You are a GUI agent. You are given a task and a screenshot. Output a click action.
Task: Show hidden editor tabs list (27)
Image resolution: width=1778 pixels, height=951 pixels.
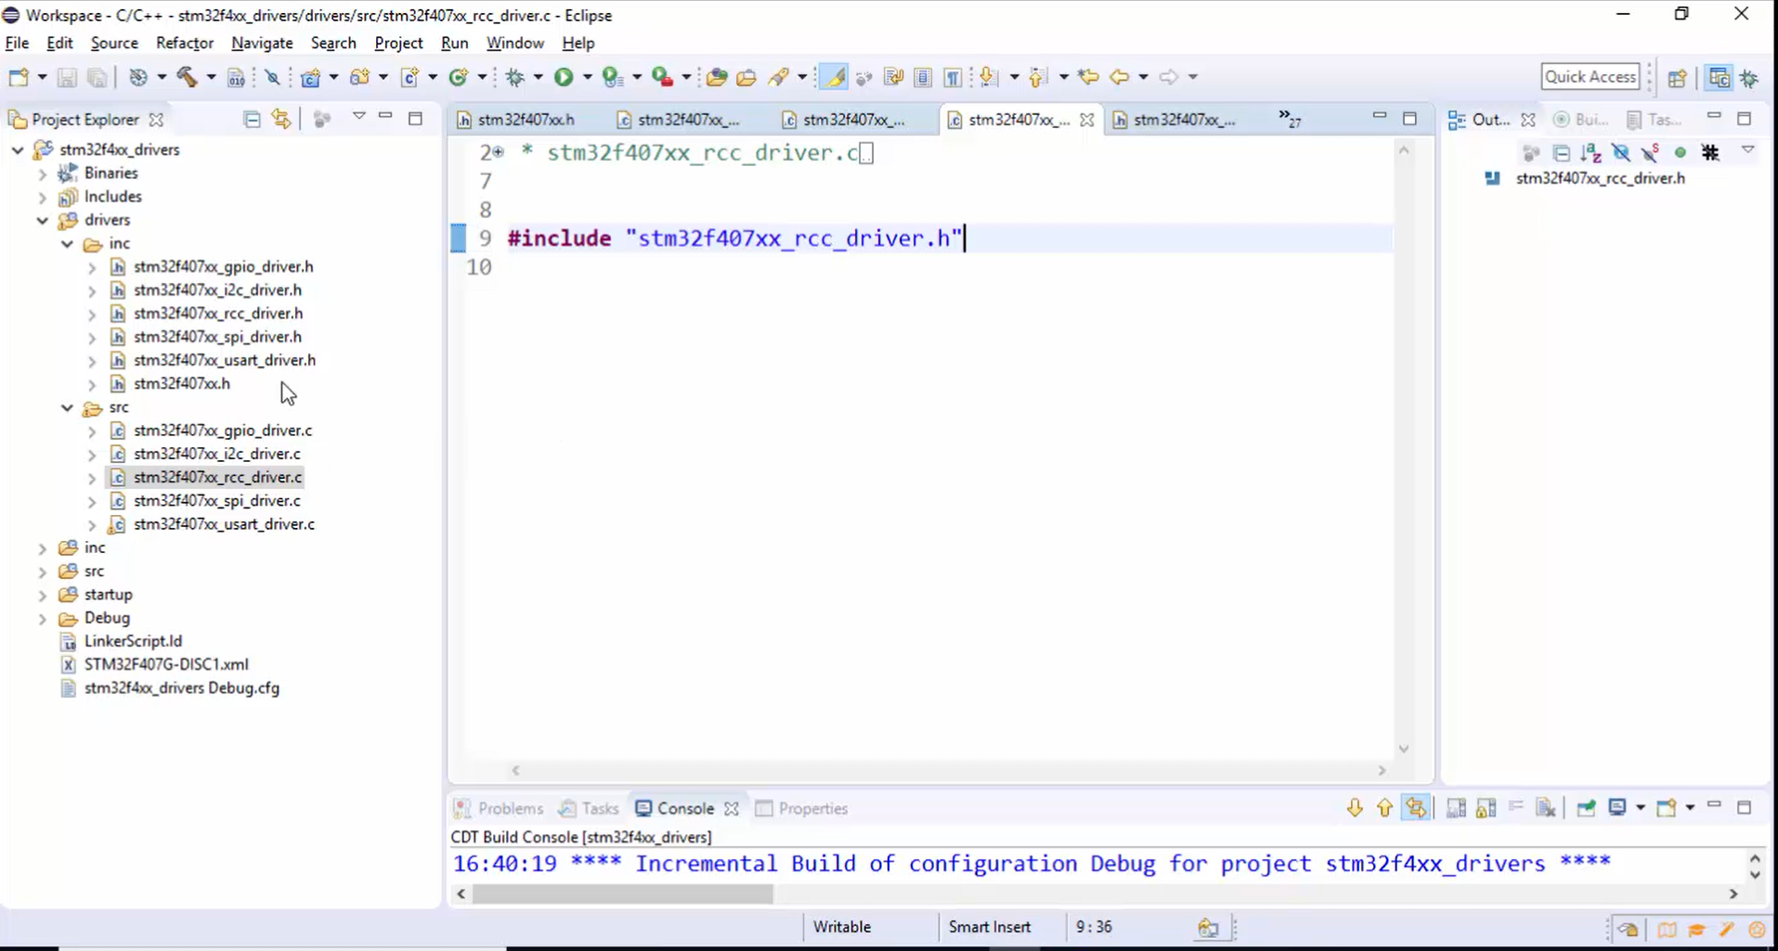tap(1290, 118)
